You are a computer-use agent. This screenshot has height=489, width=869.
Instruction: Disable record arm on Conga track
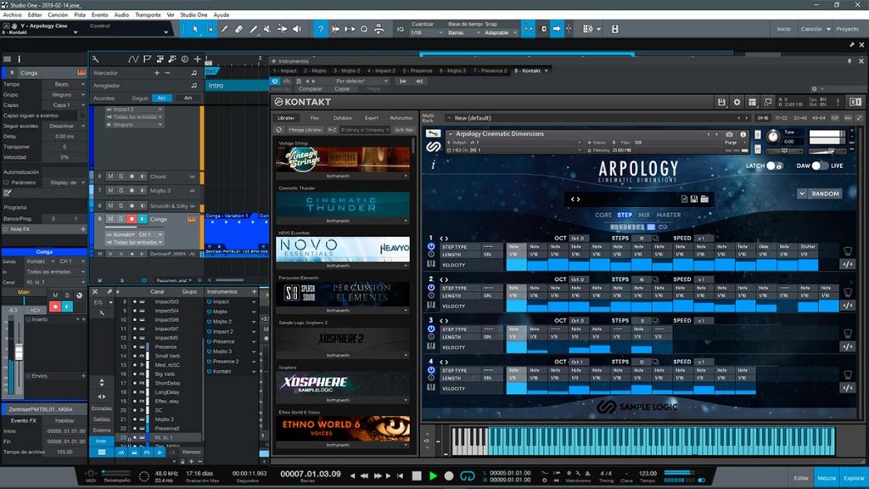[x=132, y=219]
